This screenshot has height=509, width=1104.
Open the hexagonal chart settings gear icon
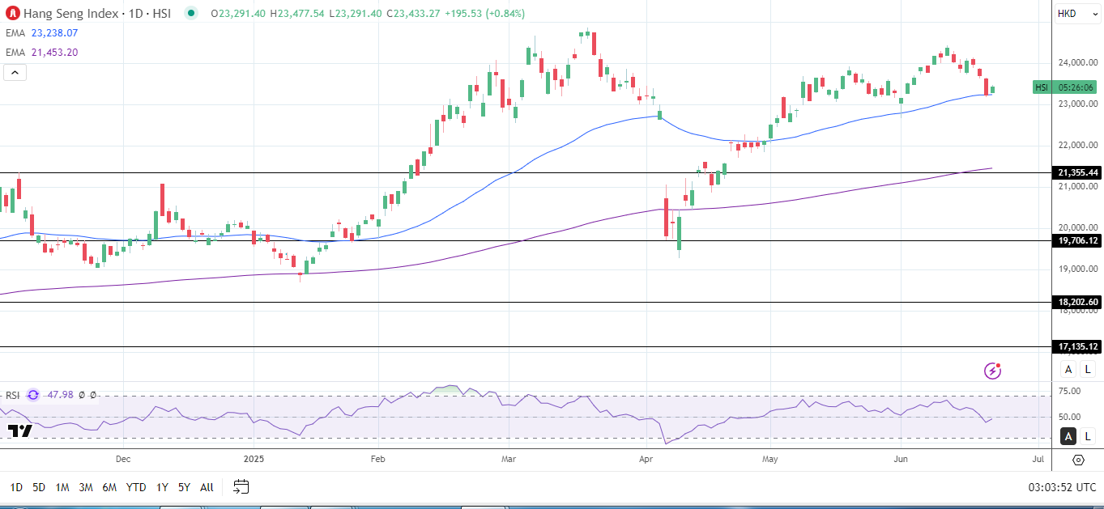1078,460
